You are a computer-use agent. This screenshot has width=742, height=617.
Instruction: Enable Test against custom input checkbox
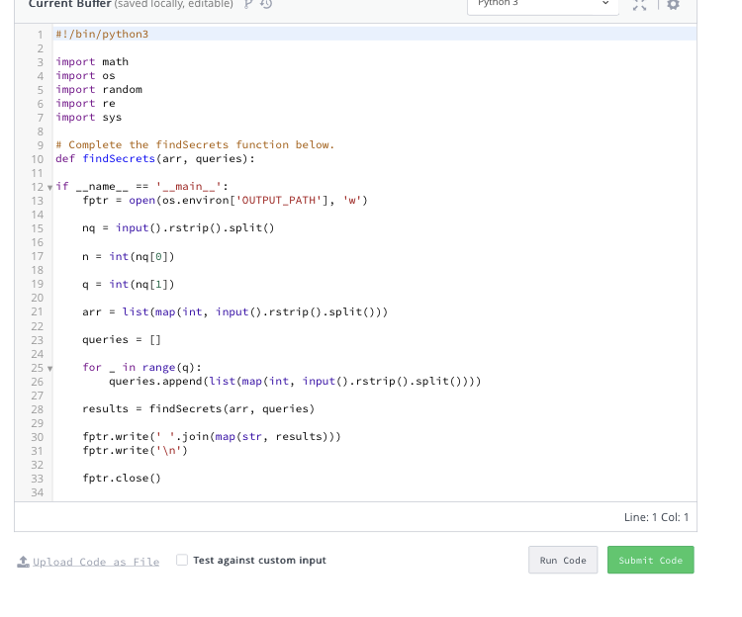click(182, 560)
